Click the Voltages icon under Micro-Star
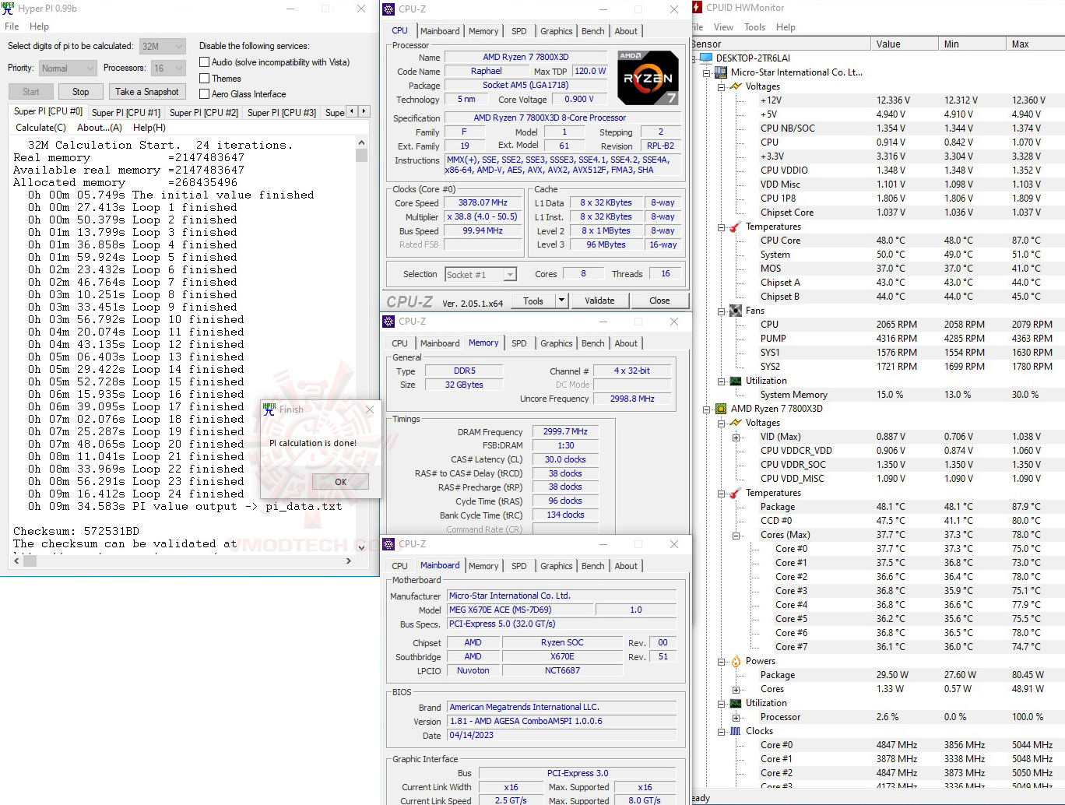This screenshot has height=805, width=1065. 736,86
